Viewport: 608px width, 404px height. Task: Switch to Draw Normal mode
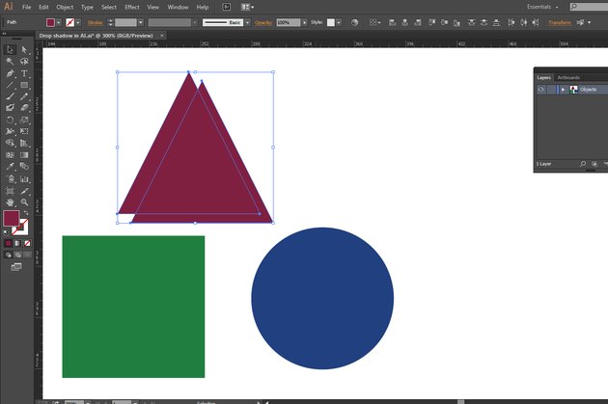[x=9, y=255]
